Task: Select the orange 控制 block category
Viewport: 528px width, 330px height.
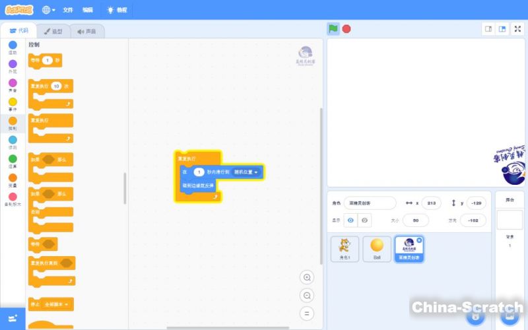Action: click(13, 123)
